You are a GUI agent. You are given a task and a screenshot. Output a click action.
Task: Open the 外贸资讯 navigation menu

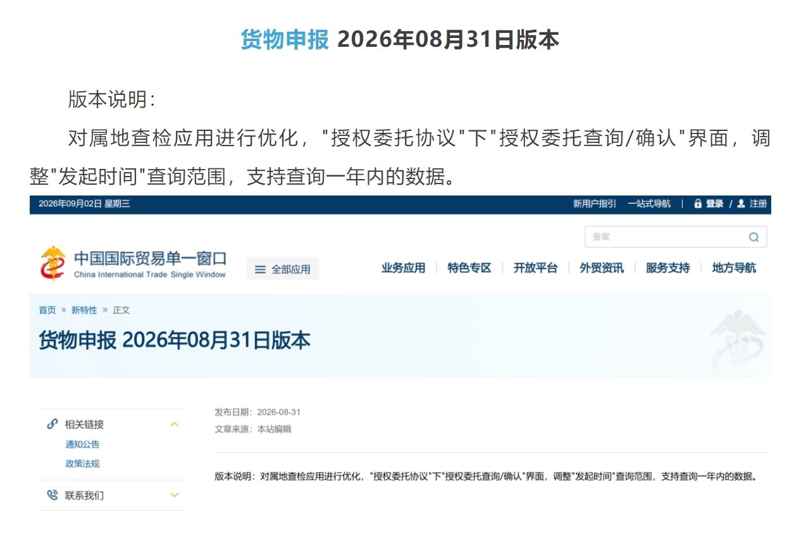tap(602, 268)
